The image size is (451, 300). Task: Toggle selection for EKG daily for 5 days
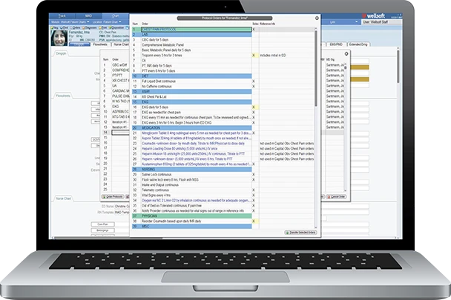(x=254, y=107)
